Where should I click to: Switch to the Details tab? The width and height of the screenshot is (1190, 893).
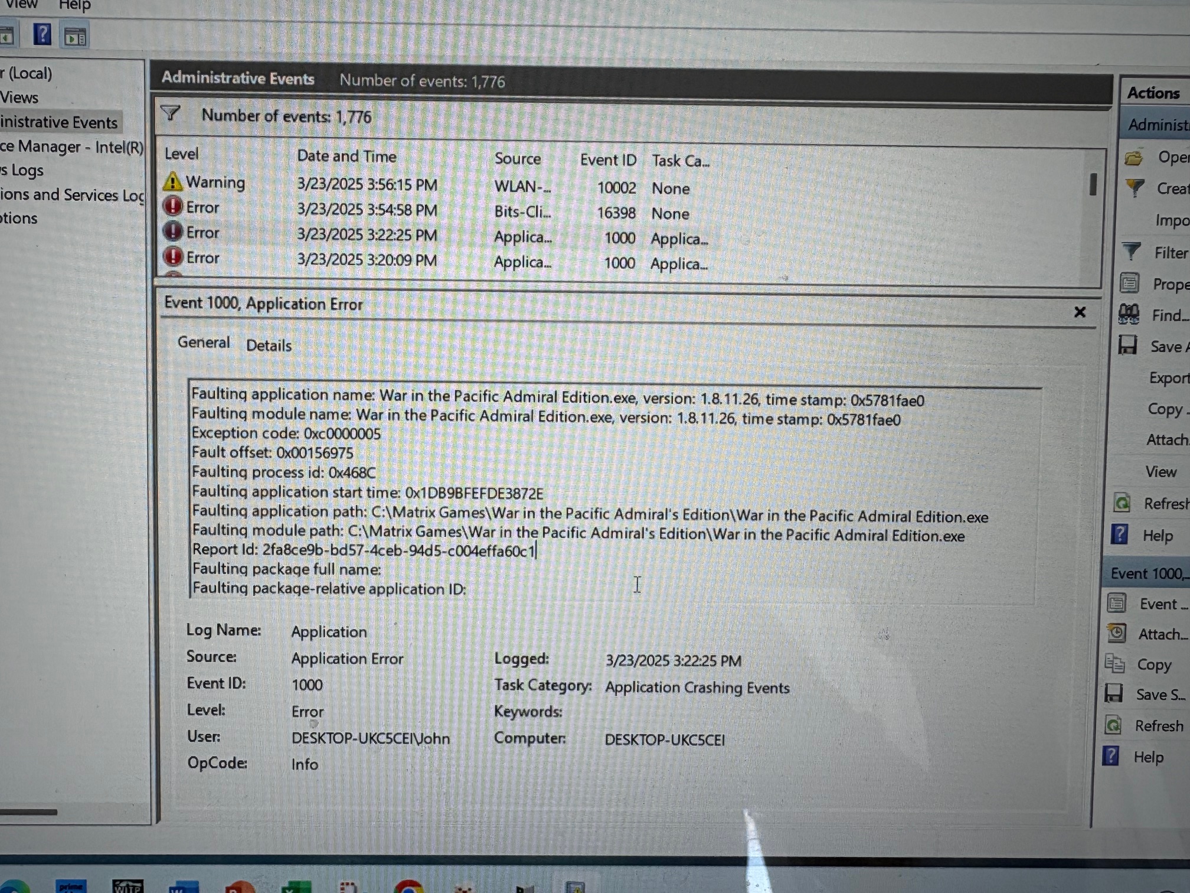269,346
